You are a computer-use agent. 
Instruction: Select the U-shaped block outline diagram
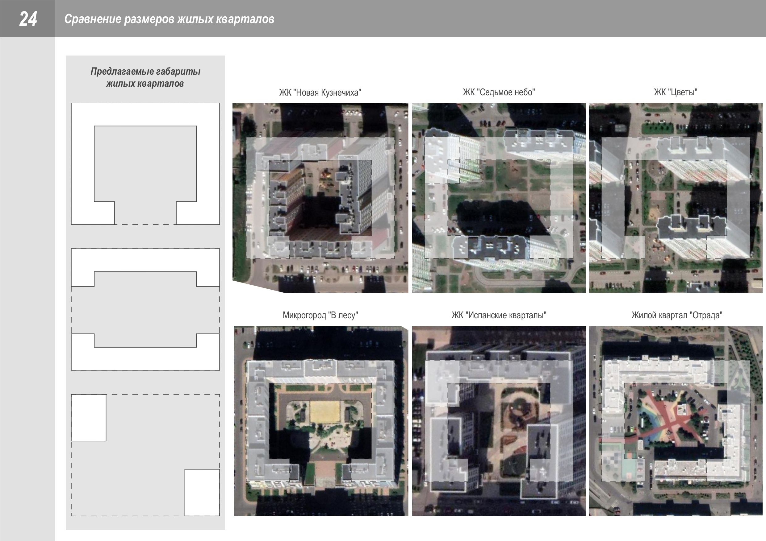(145, 164)
